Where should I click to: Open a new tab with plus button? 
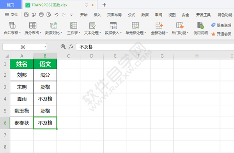(104, 5)
